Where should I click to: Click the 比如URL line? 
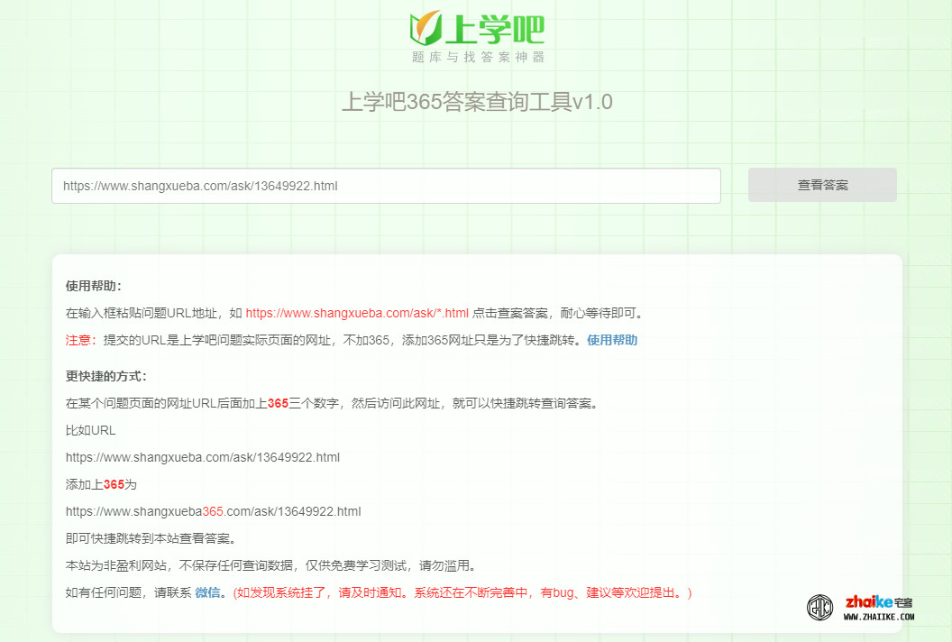click(90, 431)
